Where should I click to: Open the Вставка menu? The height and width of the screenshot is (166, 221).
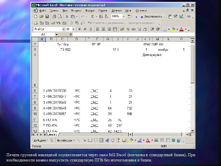click(x=76, y=10)
